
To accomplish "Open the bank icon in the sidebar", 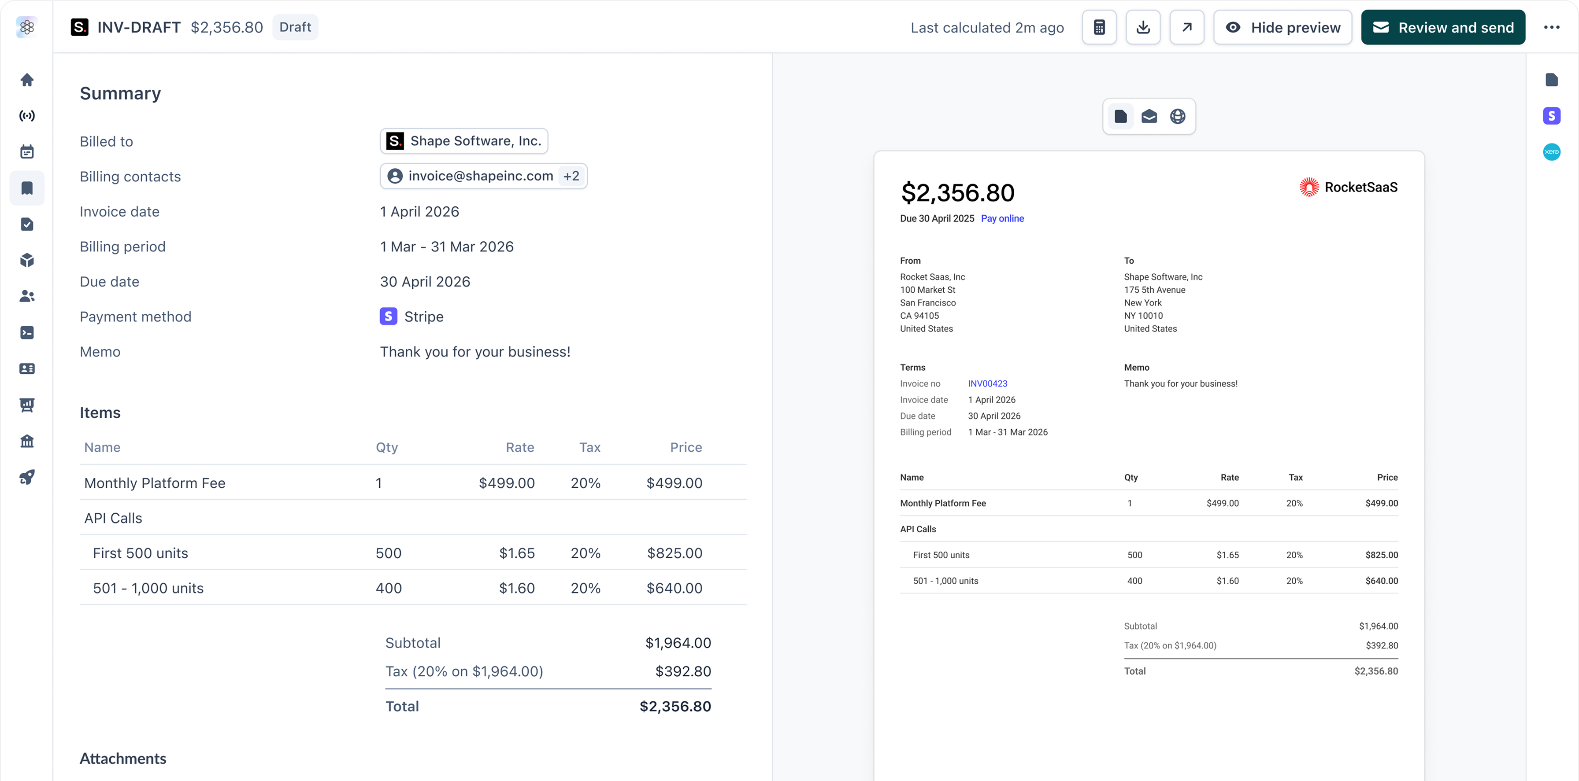I will tap(26, 440).
